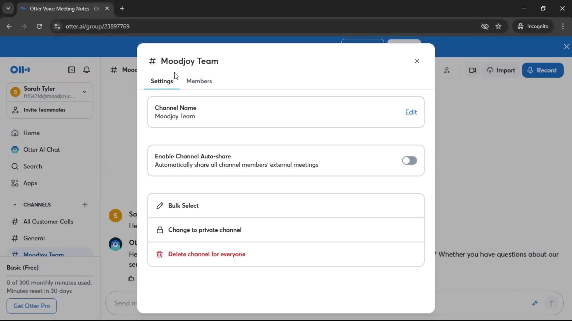572x321 pixels.
Task: Click the Incognito indicator
Action: point(533,26)
